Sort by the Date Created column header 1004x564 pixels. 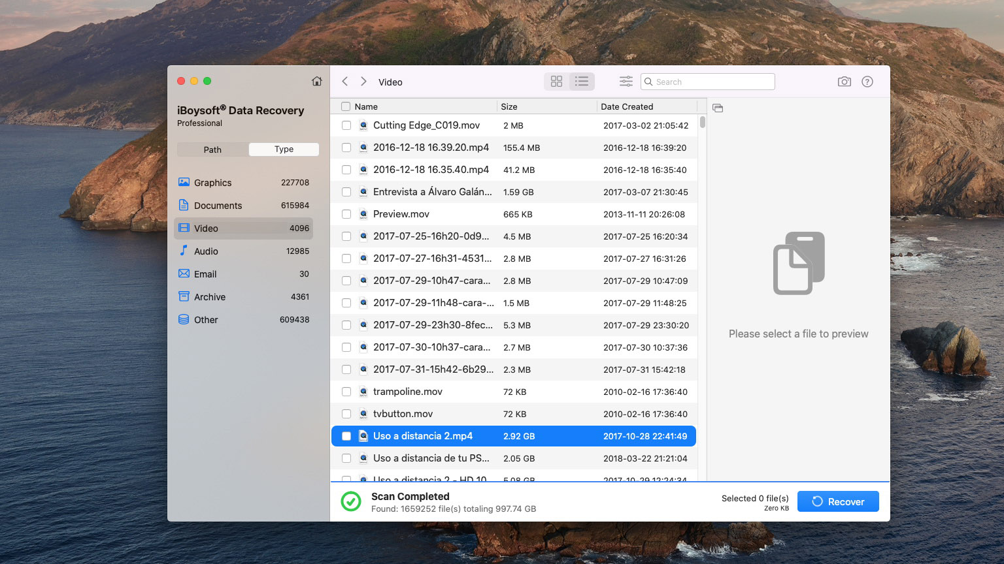click(627, 106)
